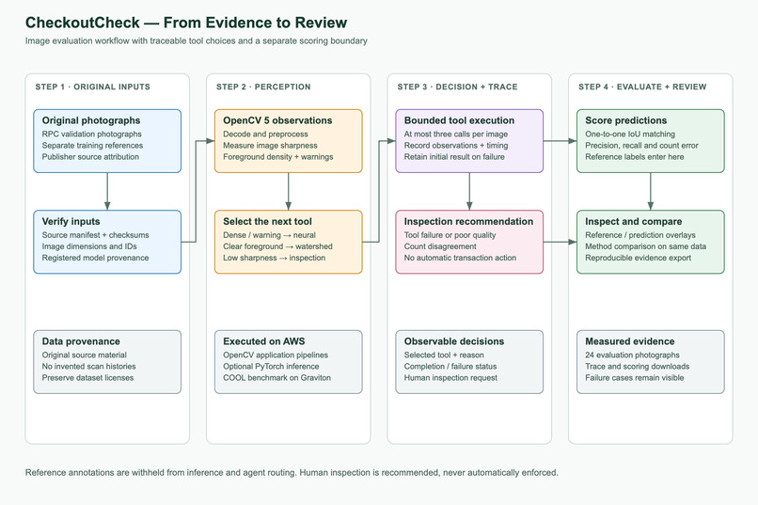Click 'Source manifest + checksums' line

point(95,235)
